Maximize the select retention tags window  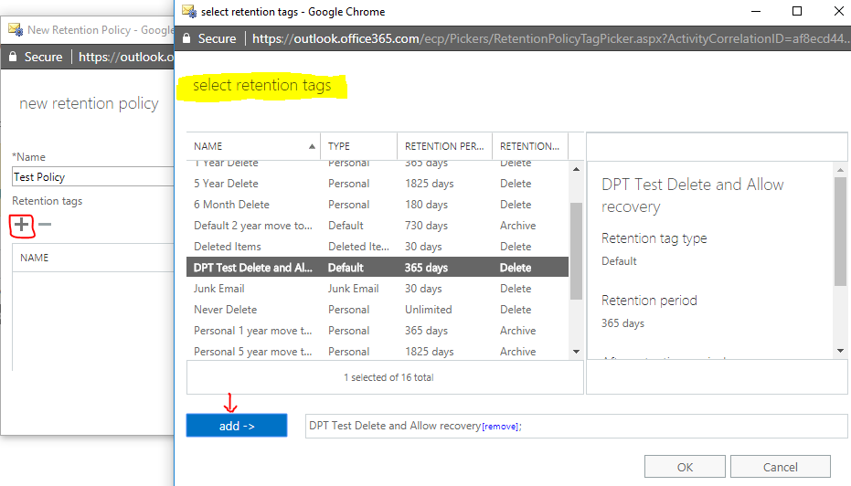point(797,12)
